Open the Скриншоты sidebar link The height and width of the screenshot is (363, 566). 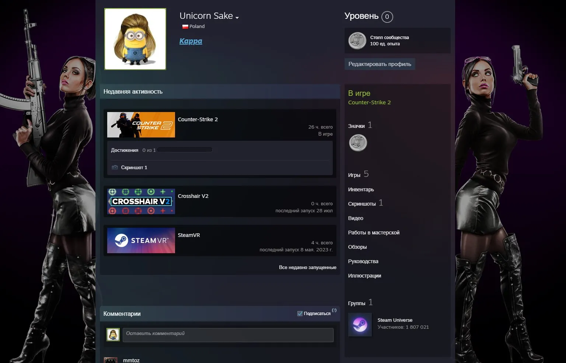coord(362,204)
